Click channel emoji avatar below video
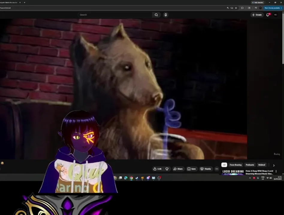The image size is (284, 215). coord(2,163)
